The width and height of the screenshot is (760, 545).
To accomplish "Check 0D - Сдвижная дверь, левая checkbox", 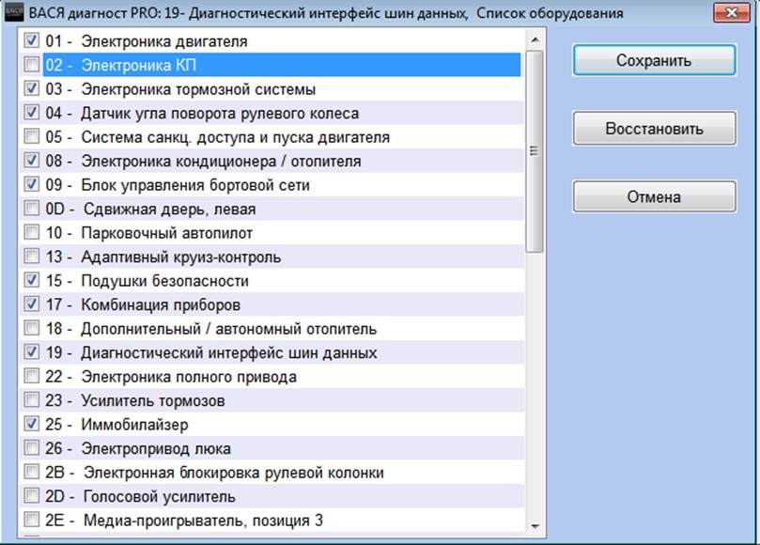I will click(x=32, y=209).
